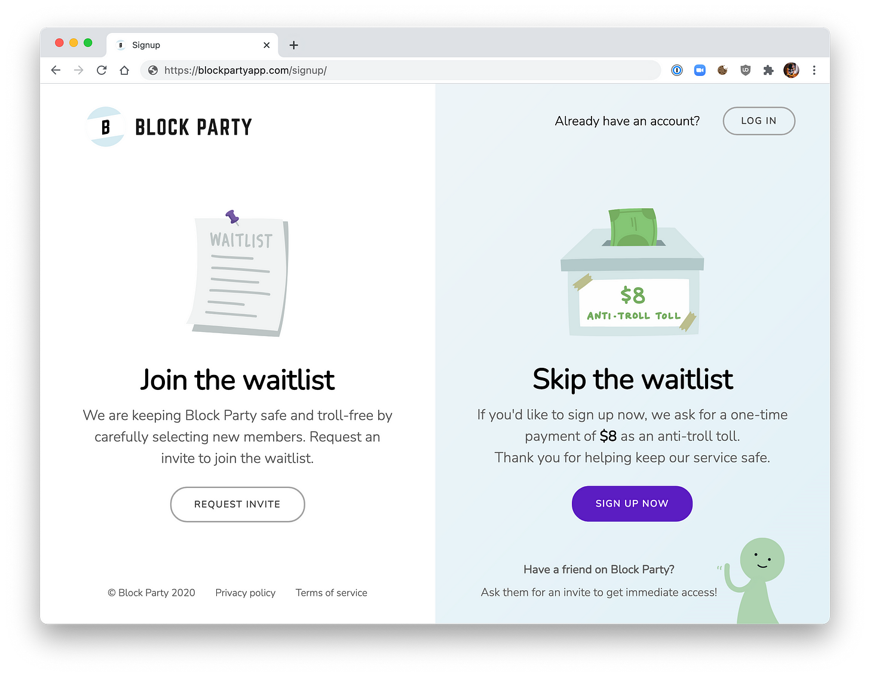Click the Block Party logo
Image resolution: width=870 pixels, height=677 pixels.
point(170,127)
